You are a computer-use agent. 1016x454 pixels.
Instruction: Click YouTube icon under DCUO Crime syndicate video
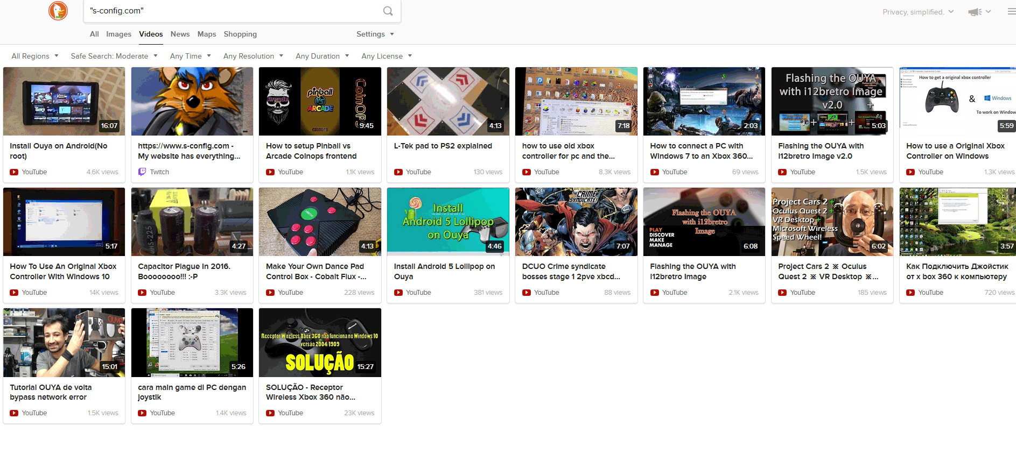[527, 293]
